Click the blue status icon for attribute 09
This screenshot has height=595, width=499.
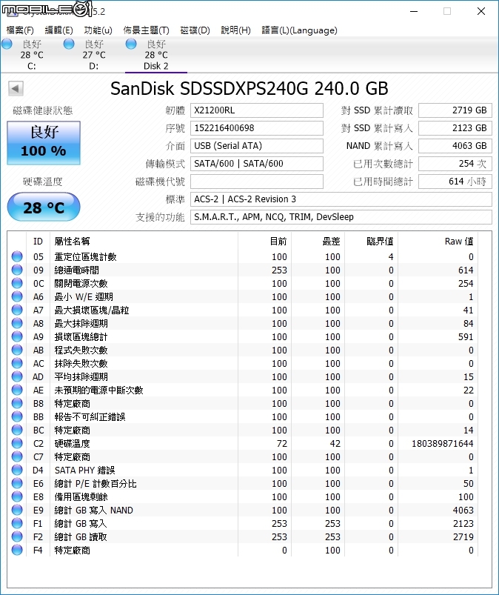coord(17,270)
